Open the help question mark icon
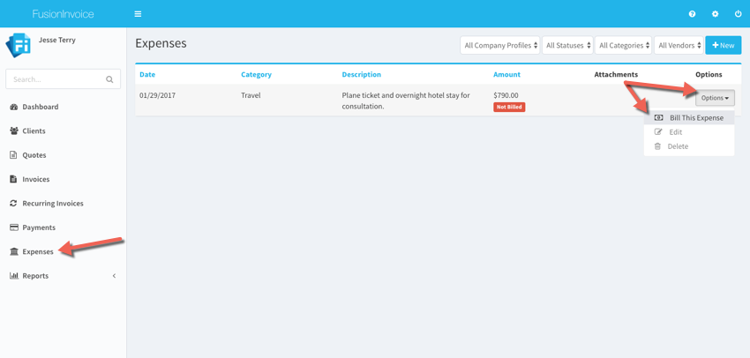This screenshot has height=358, width=750. point(692,14)
